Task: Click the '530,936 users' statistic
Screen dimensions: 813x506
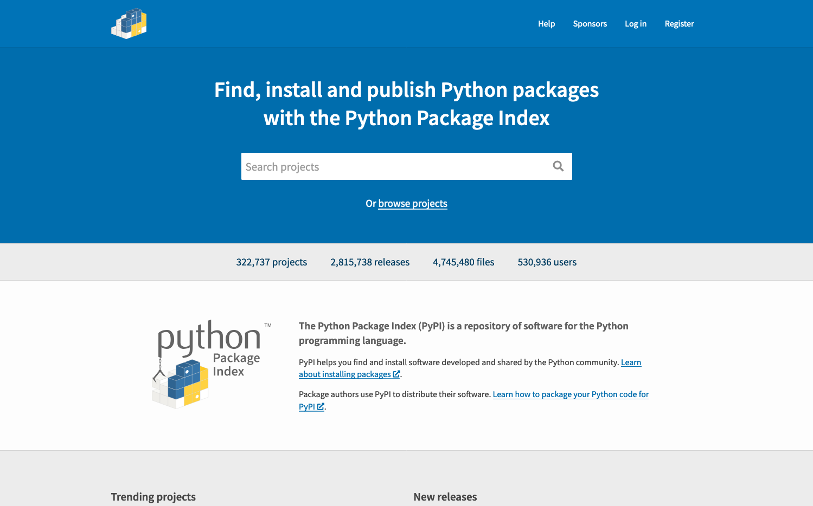Action: click(547, 262)
